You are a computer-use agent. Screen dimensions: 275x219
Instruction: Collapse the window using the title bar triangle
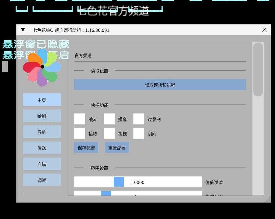click(x=23, y=30)
